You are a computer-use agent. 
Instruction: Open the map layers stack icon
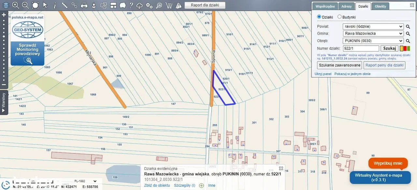pyautogui.click(x=6, y=5)
